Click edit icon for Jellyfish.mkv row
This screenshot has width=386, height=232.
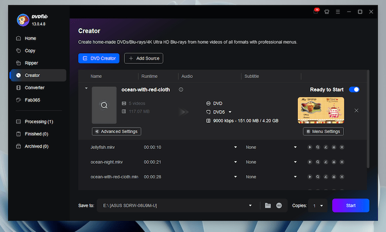tap(326, 147)
